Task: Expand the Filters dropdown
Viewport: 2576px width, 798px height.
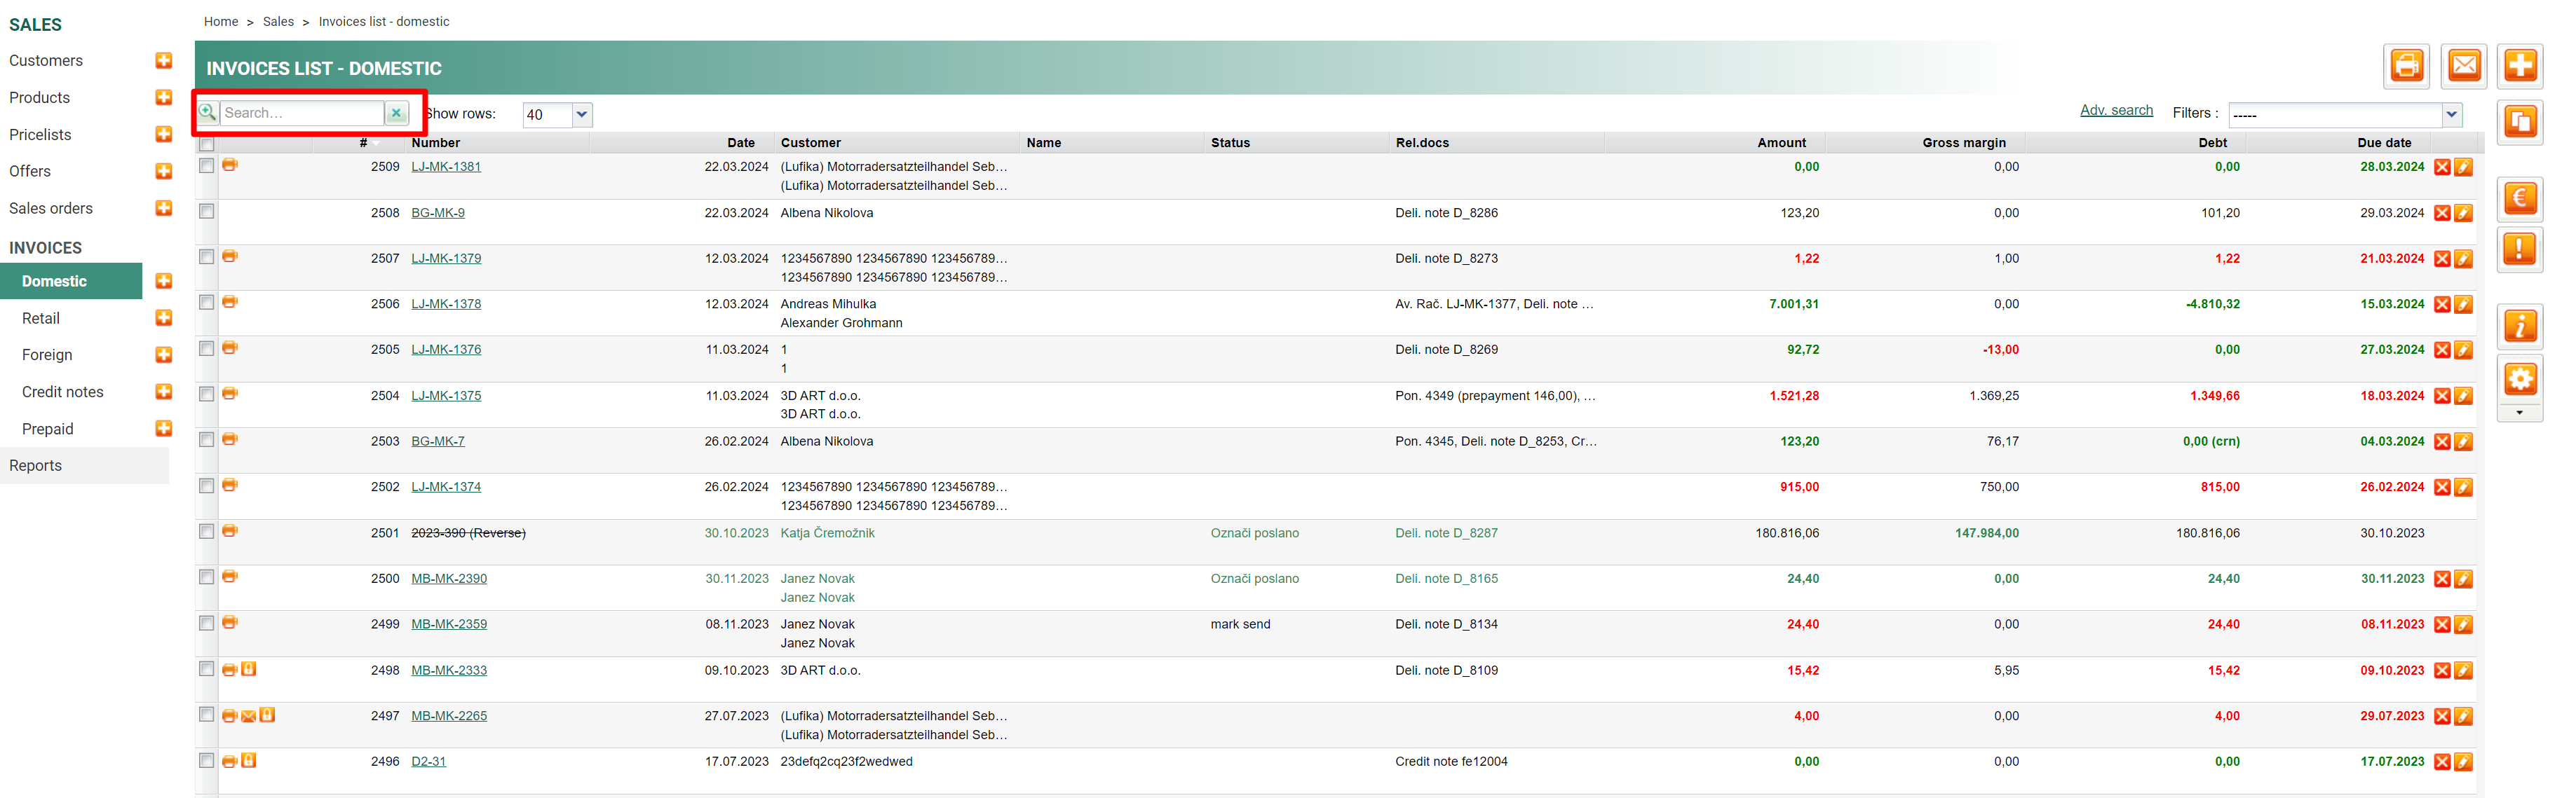Action: coord(2451,115)
